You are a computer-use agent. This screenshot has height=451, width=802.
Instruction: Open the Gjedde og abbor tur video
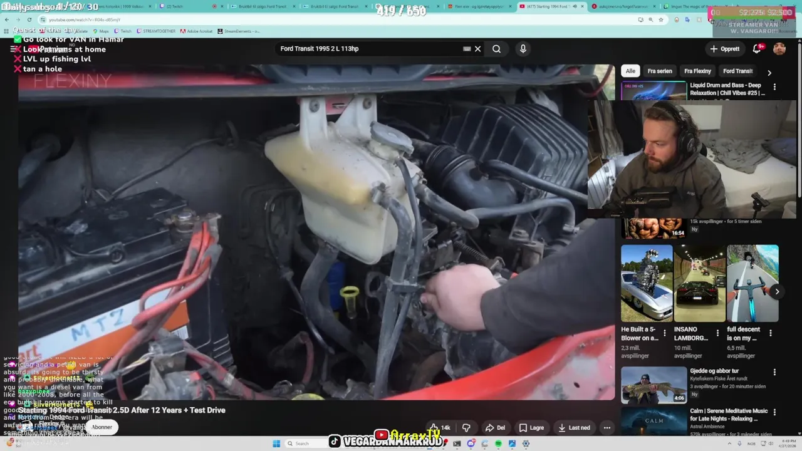tap(714, 371)
